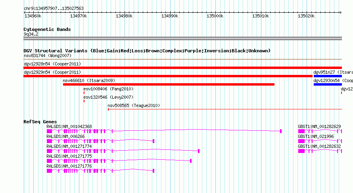Click the blue dgv12930n54 gain bar
This screenshot has width=353, height=193.
[x=328, y=84]
